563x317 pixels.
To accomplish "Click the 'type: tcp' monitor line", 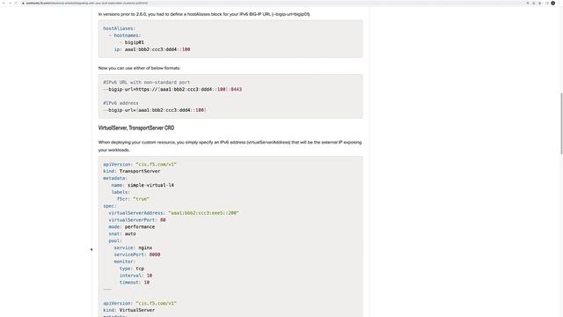I will pos(132,269).
